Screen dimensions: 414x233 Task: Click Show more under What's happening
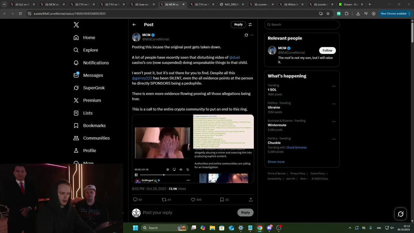pyautogui.click(x=276, y=162)
